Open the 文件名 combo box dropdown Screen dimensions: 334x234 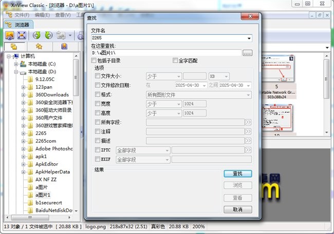pyautogui.click(x=249, y=38)
